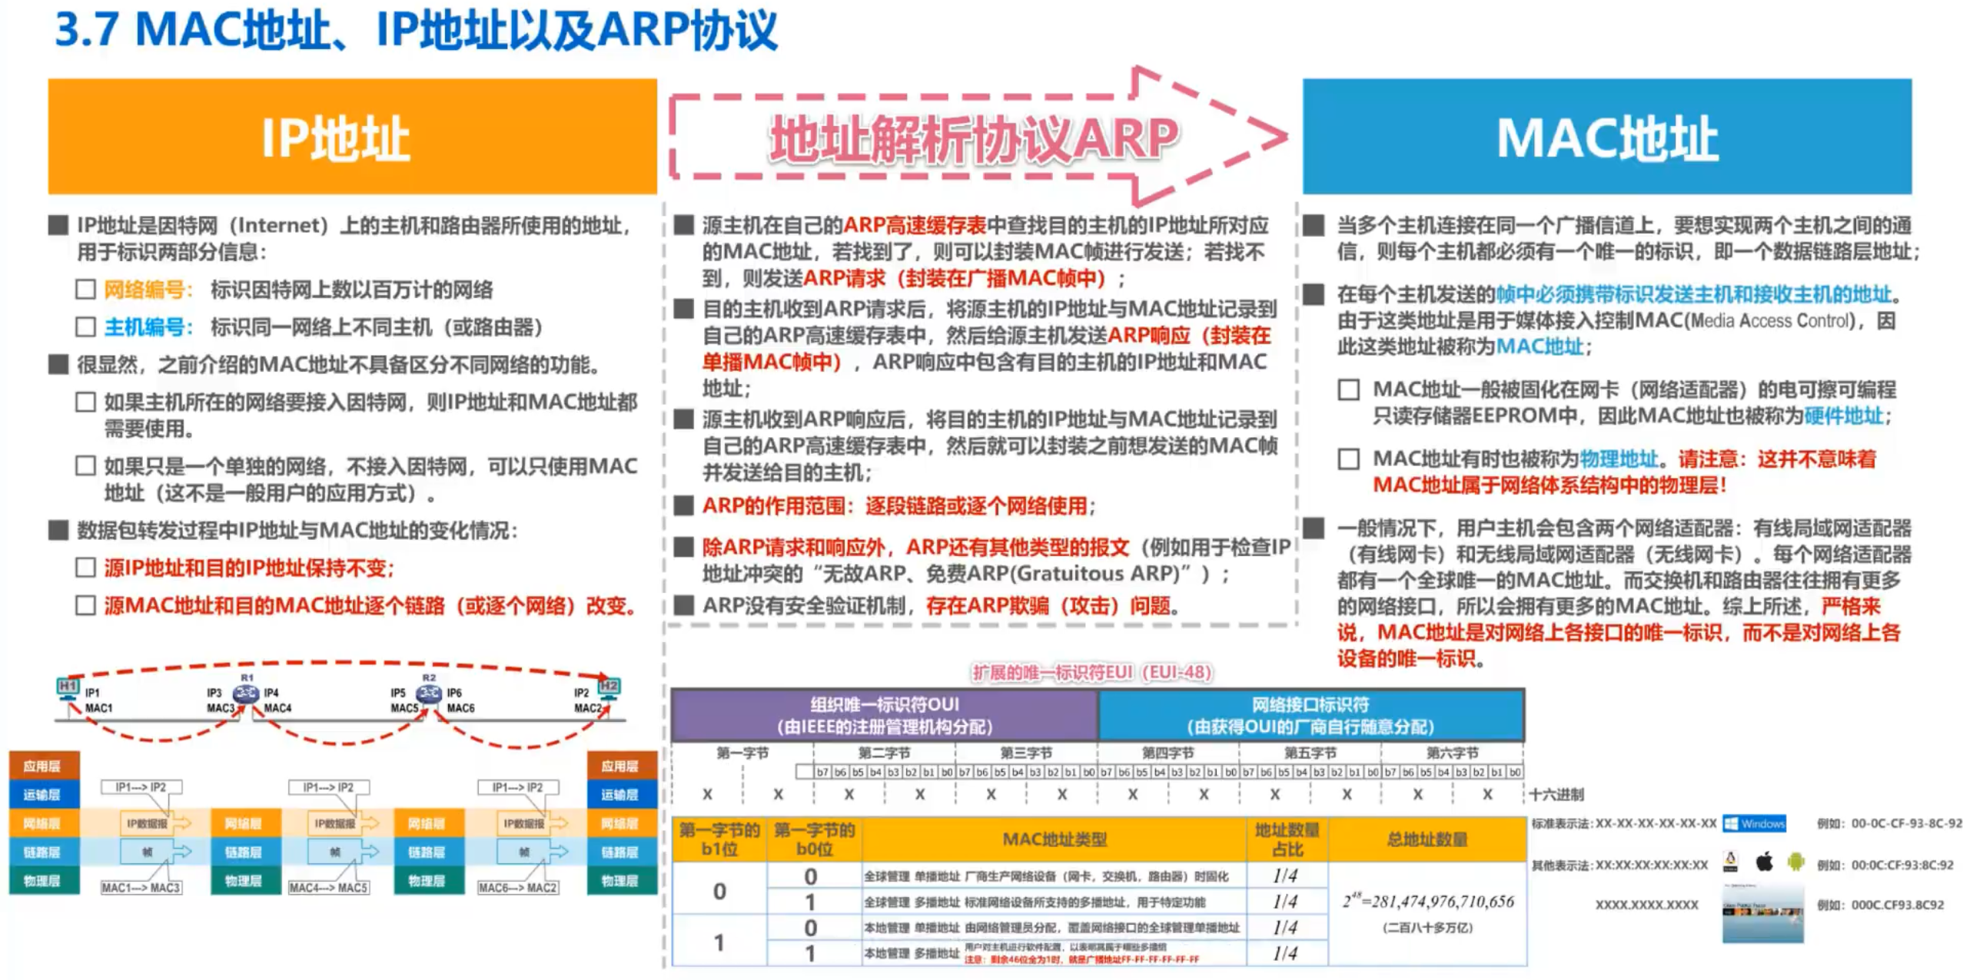This screenshot has height=980, width=1963.
Task: Check the 主机编号 square bullet box
Action: [x=85, y=327]
